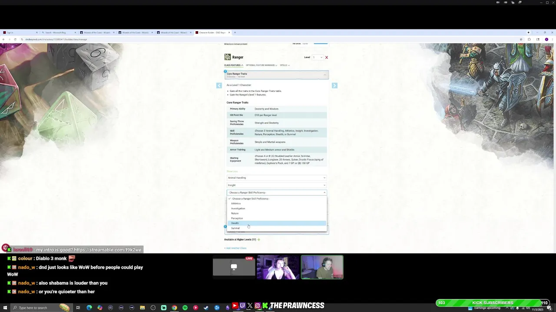Change the Ranger Level dropdown
This screenshot has width=556, height=312.
(318, 57)
